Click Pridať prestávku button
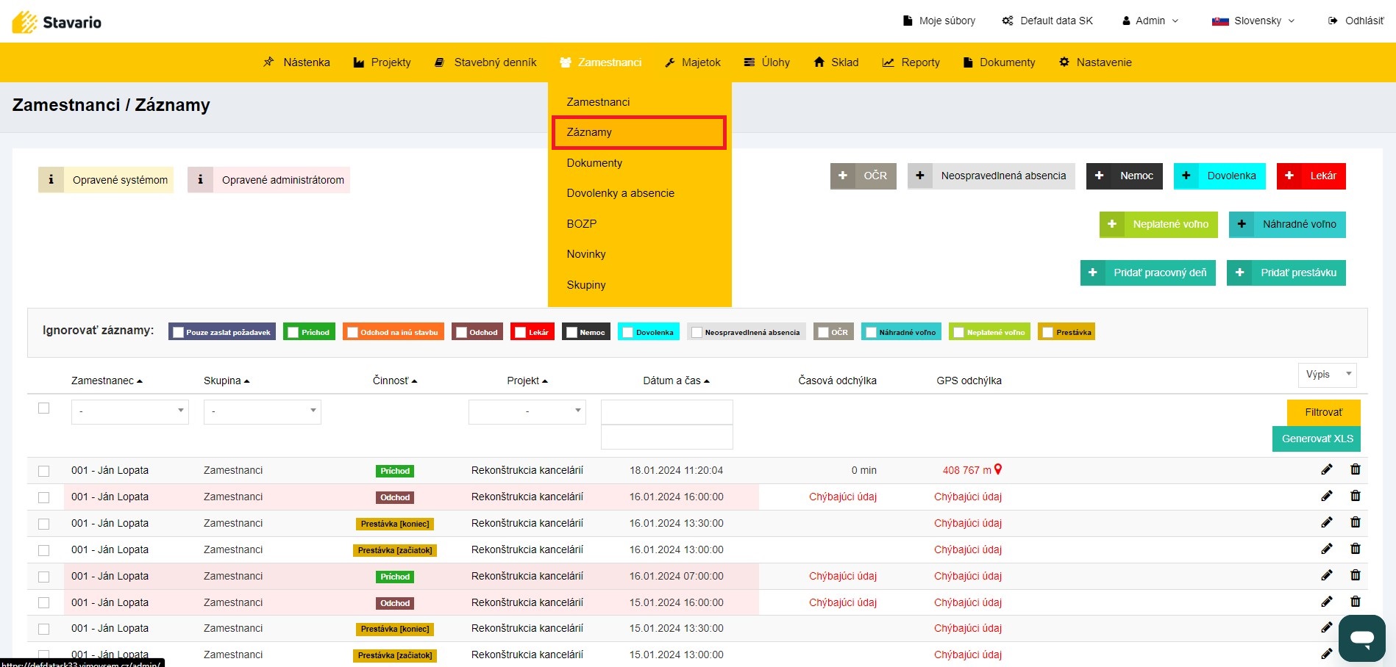1396x667 pixels. (1286, 273)
